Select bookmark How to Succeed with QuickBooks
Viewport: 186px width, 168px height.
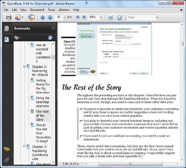[x=43, y=53]
